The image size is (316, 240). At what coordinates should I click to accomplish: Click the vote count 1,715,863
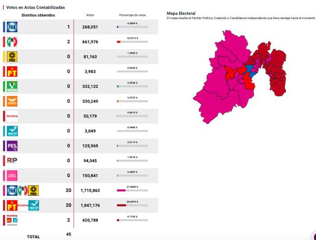coord(90,190)
